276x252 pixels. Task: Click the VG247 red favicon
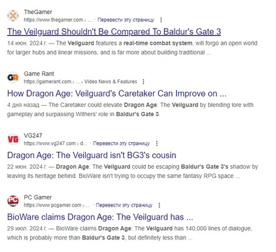[x=13, y=139]
